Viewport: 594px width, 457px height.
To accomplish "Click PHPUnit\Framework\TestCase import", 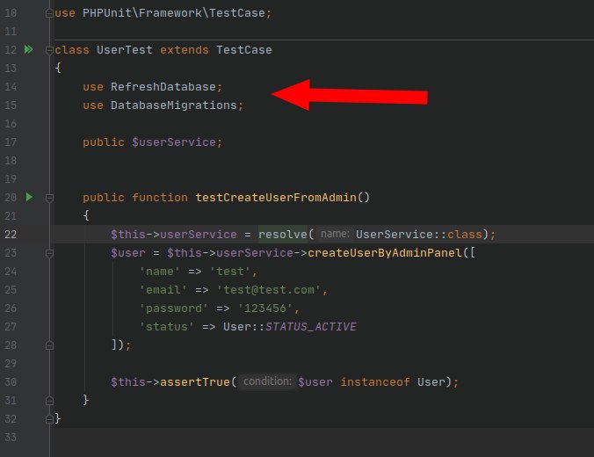I will tap(174, 13).
